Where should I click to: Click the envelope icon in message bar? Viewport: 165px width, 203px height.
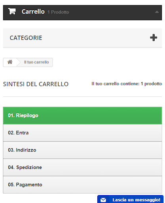click(x=103, y=200)
